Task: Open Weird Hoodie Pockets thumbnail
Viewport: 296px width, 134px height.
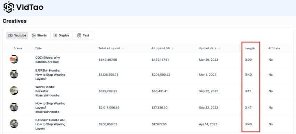Action: tap(14, 91)
